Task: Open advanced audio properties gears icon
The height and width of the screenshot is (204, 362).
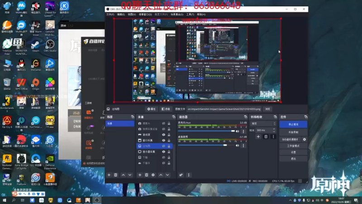Action: [181, 175]
